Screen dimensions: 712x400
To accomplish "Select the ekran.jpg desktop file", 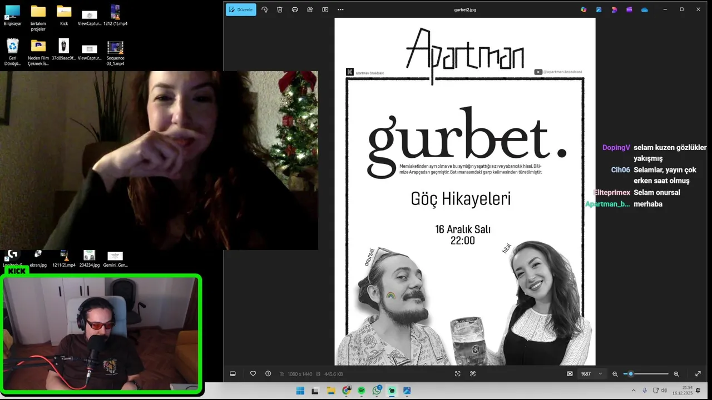I will coord(38,259).
